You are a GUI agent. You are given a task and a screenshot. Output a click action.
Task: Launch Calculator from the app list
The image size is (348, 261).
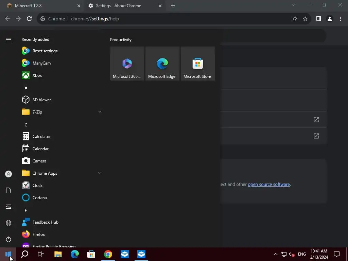(x=62, y=137)
